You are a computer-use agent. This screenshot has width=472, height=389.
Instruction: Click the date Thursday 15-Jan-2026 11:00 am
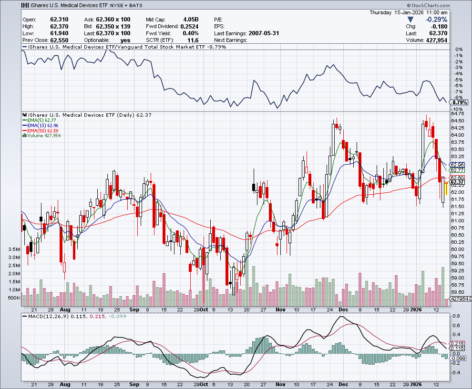(x=409, y=13)
